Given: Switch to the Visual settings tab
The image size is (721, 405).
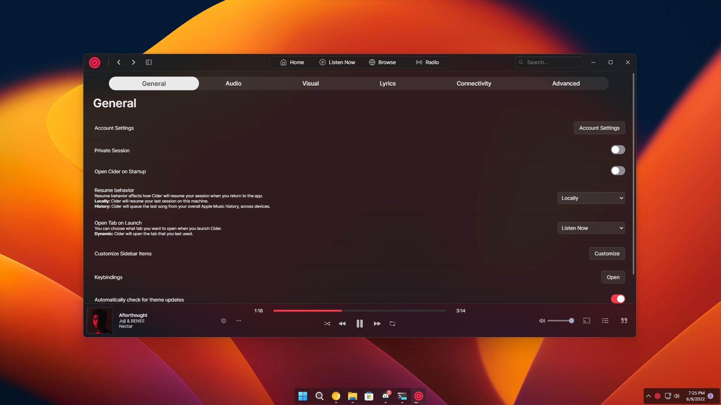Looking at the screenshot, I should click(x=311, y=84).
